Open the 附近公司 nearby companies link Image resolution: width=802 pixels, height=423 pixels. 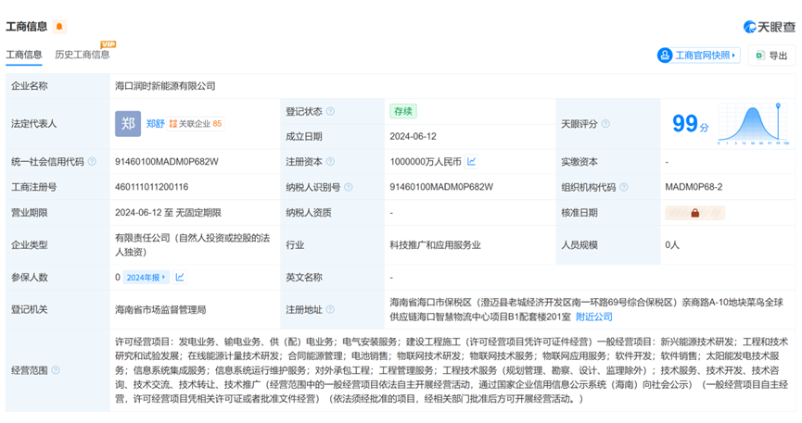593,316
